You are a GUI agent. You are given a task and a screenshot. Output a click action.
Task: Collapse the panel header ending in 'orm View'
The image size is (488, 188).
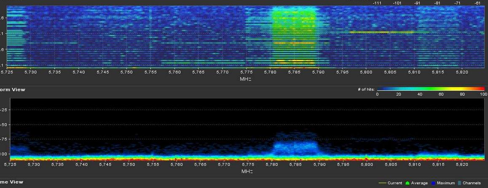[13, 89]
